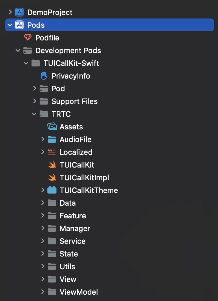Click the TUICallKitTheme bundle icon
The width and height of the screenshot is (218, 301).
(x=52, y=190)
